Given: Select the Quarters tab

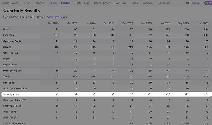Looking at the screenshot, I should click(66, 3).
